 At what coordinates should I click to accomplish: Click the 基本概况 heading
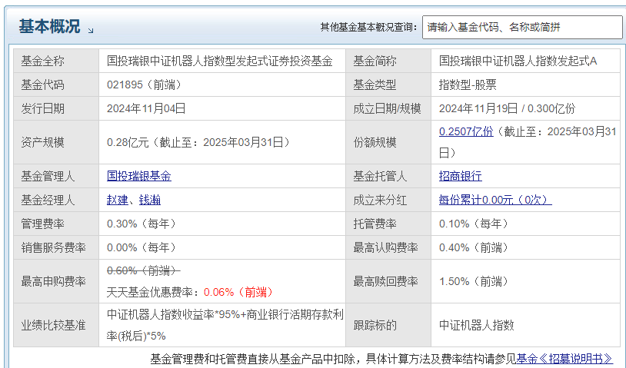tap(49, 27)
